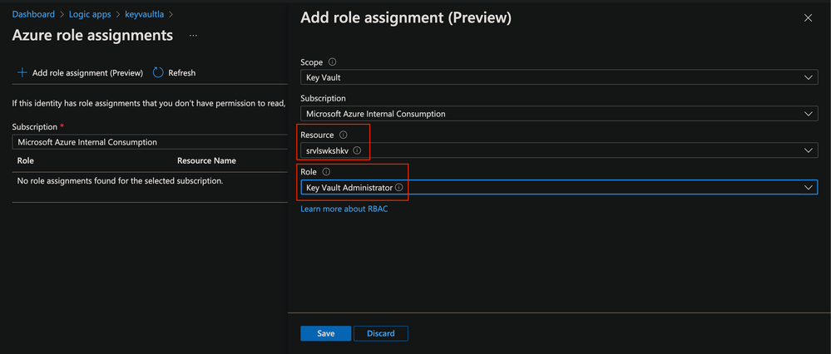The height and width of the screenshot is (354, 831).
Task: Expand the Resource dropdown chevron
Action: [808, 150]
